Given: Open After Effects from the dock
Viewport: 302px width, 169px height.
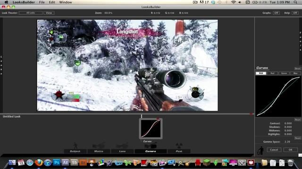Looking at the screenshot, I should point(65,163).
